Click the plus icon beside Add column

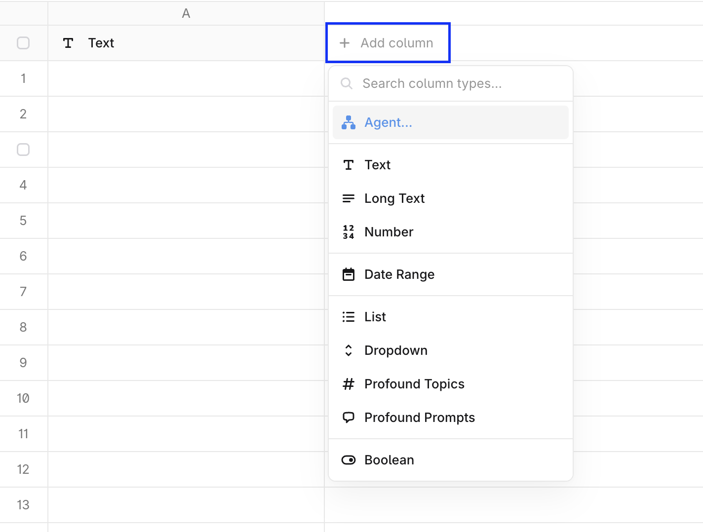coord(345,43)
